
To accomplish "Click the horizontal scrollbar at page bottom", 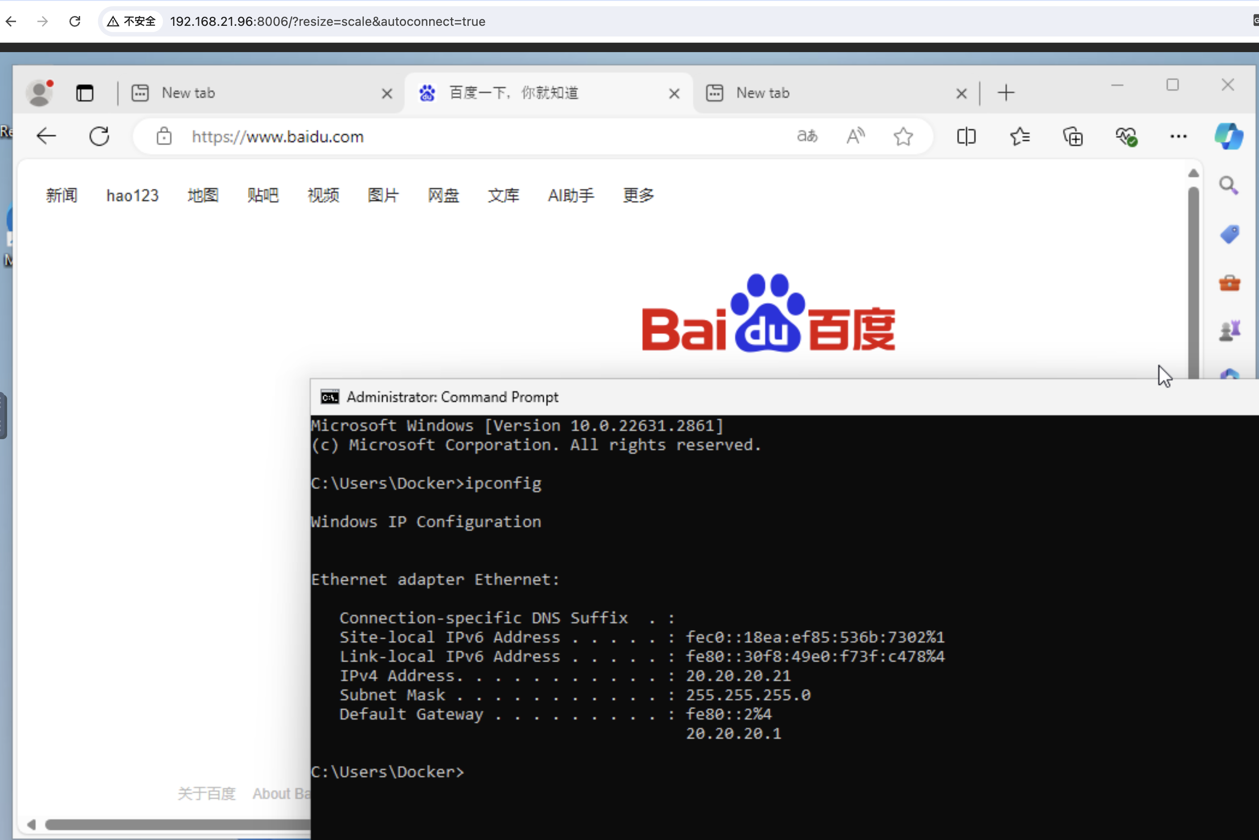I will [177, 824].
